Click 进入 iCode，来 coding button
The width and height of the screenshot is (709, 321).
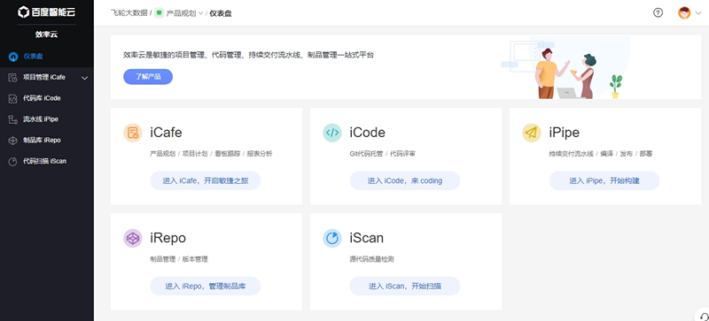405,180
